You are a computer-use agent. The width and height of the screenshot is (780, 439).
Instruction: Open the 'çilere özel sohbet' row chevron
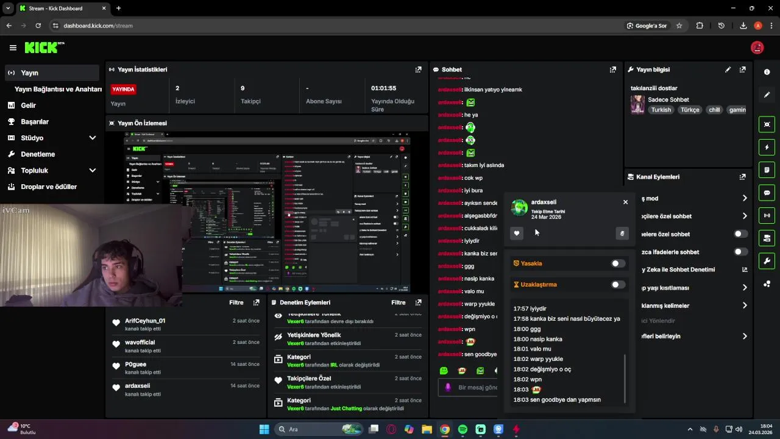tap(745, 216)
